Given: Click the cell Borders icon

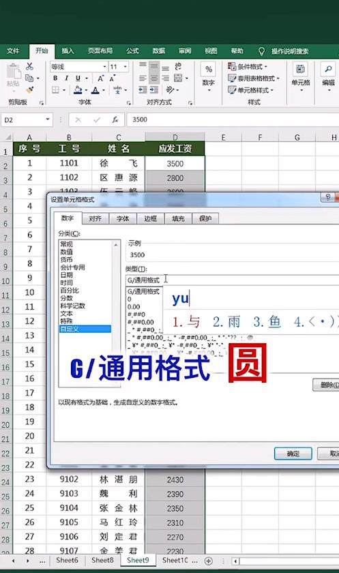Looking at the screenshot, I should click(x=55, y=90).
